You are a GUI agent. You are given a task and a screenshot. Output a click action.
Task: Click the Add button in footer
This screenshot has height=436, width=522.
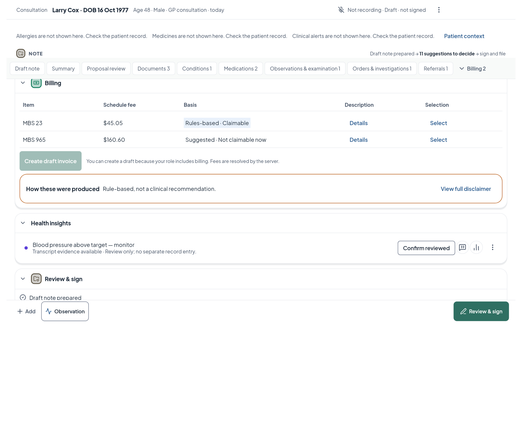click(26, 311)
